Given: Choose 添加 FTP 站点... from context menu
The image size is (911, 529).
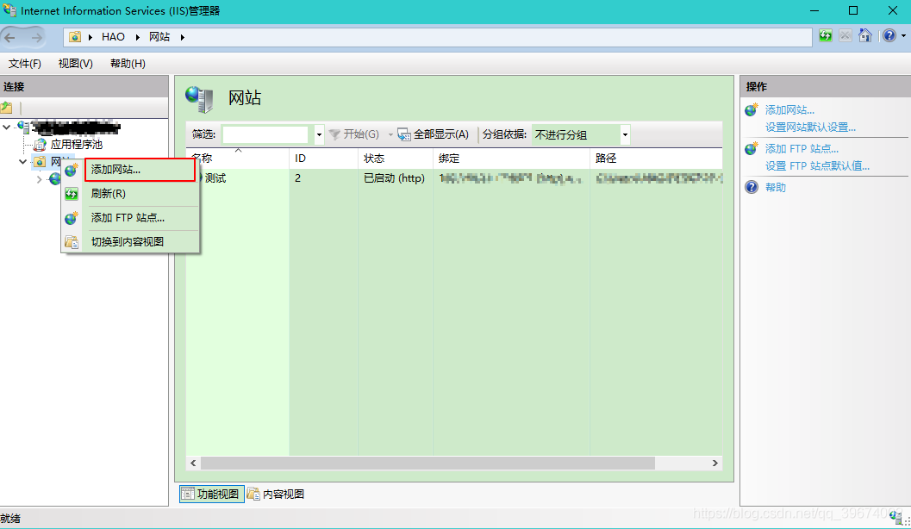Looking at the screenshot, I should (131, 218).
